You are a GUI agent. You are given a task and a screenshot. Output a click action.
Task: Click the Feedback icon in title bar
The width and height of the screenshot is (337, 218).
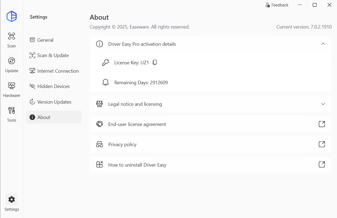[268, 5]
